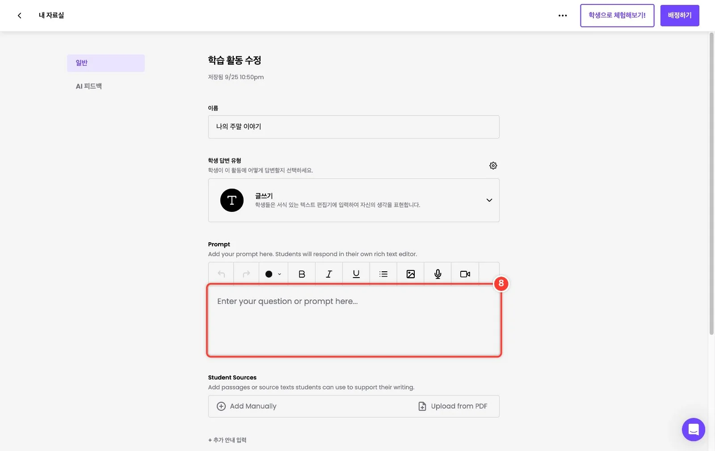Screen dimensions: 715x451
Task: Add a video recording to prompt
Action: pos(465,274)
